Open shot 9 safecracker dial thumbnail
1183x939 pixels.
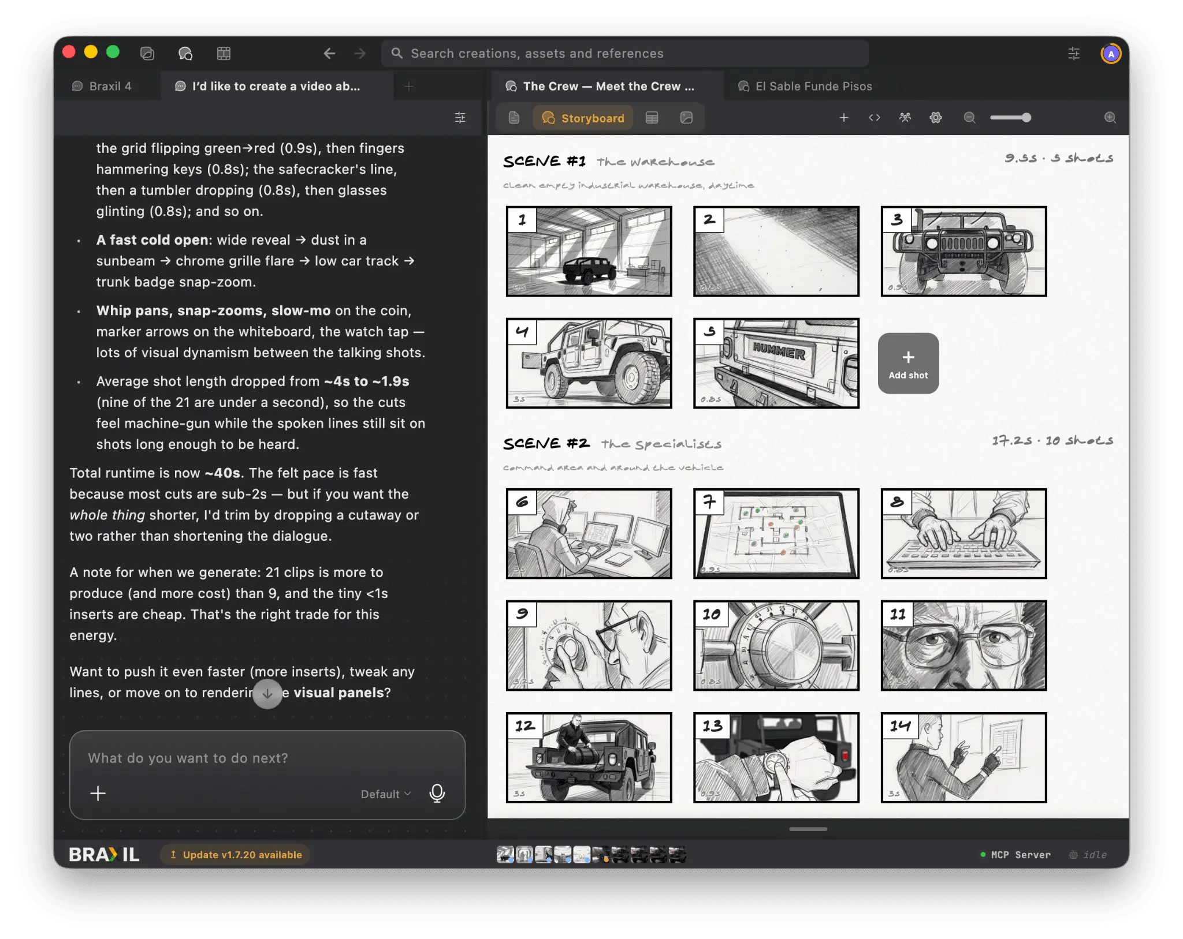pos(589,645)
